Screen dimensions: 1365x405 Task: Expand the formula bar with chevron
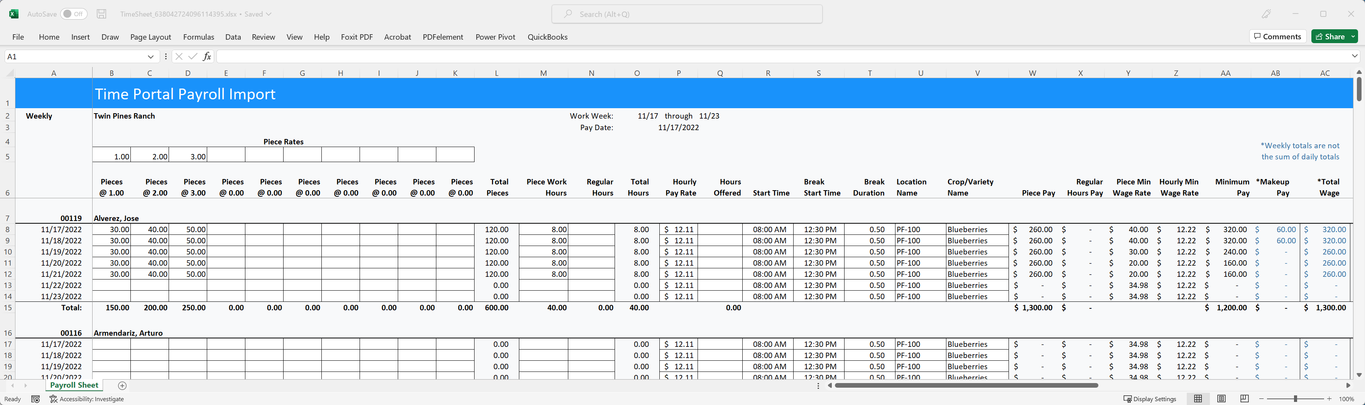(1355, 56)
